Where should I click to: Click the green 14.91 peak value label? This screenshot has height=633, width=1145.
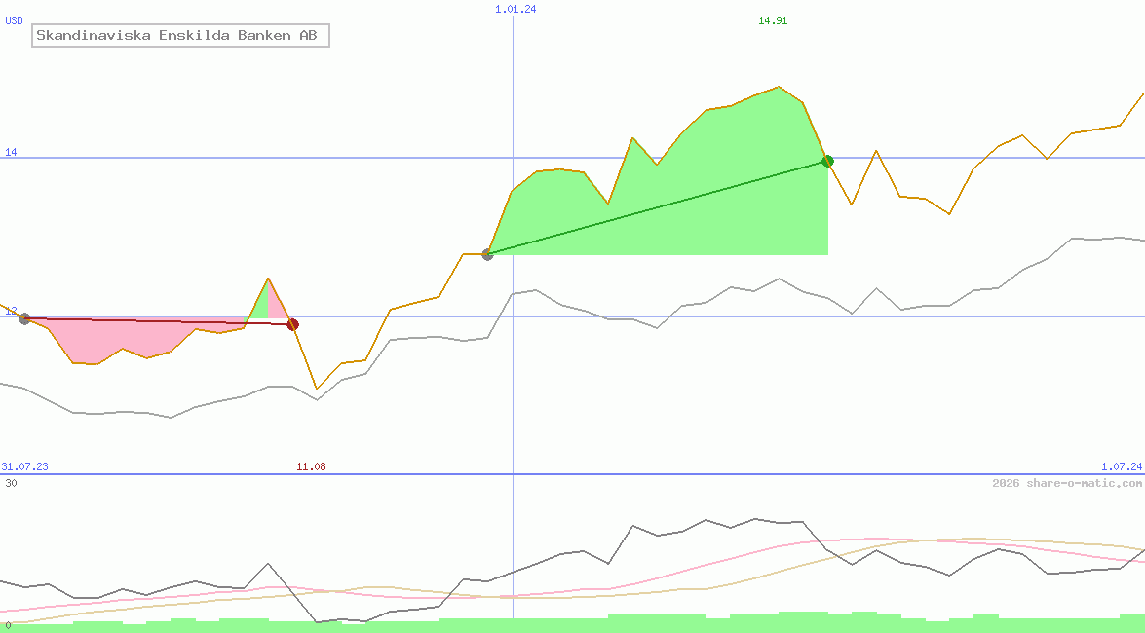773,20
